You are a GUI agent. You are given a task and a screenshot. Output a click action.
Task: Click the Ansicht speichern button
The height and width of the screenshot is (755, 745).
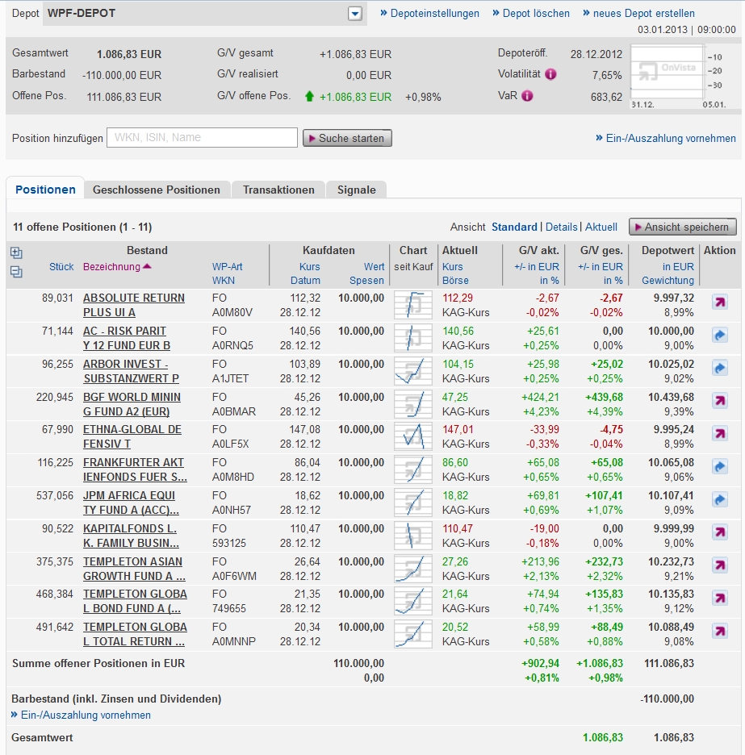(x=683, y=227)
